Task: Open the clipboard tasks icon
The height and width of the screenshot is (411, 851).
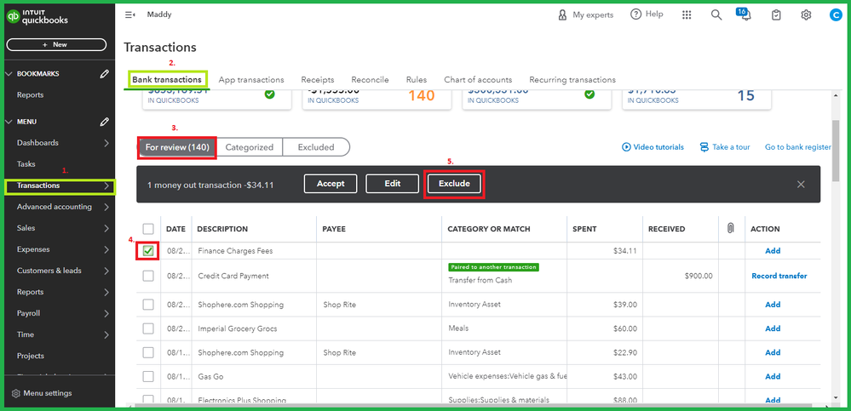Action: (x=777, y=15)
